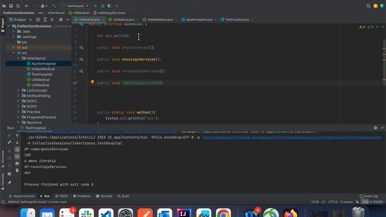Click implemented-method gutter icon beside oncologyServices
This screenshot has width=386, height=217.
click(x=81, y=59)
